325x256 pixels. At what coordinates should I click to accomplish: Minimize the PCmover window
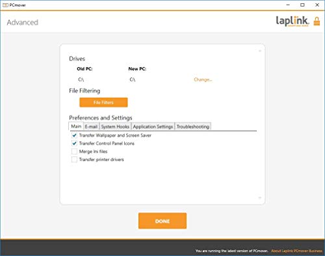click(x=288, y=5)
